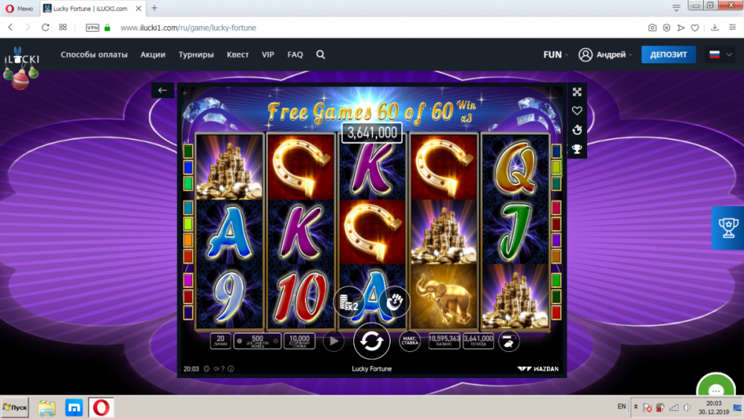Enter fullscreen mode for the game
Image resolution: width=744 pixels, height=419 pixels.
tap(577, 92)
